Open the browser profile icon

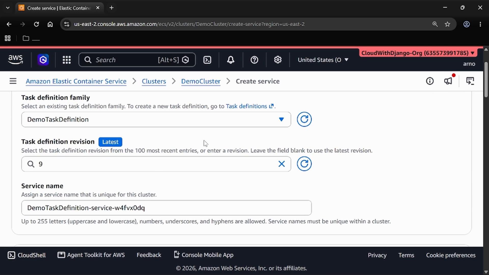(x=467, y=24)
